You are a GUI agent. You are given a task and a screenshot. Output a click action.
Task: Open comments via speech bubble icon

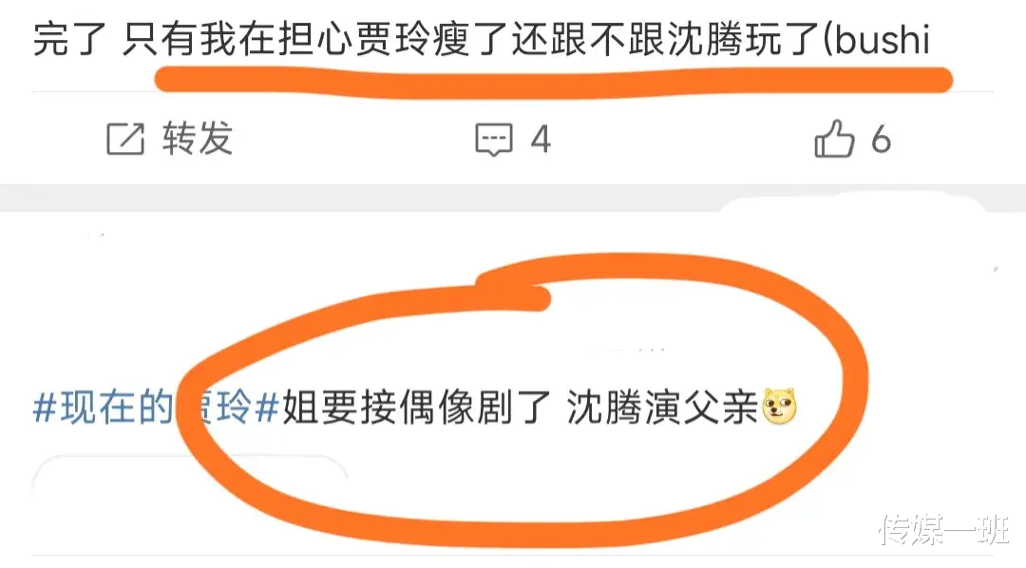494,139
